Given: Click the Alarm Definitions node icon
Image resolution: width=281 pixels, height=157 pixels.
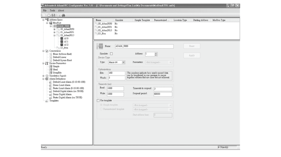Looking at the screenshot, I should click(x=47, y=79).
